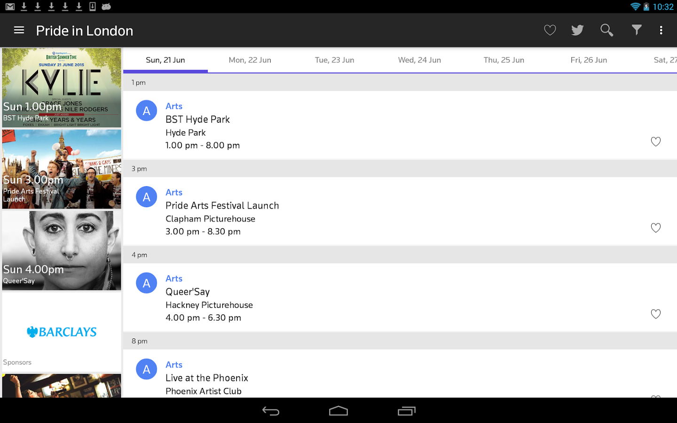Open the Twitter bird icon

(x=578, y=30)
